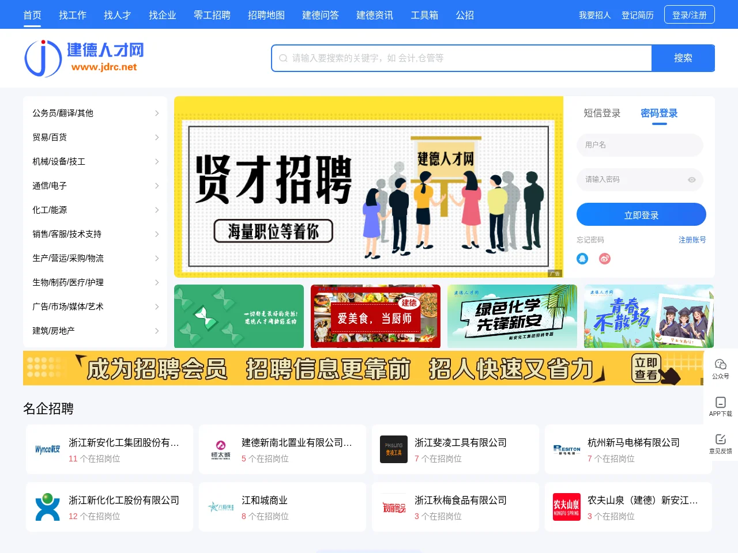This screenshot has width=738, height=553.
Task: Expand the 公务员/翻译/其他 category
Action: (x=95, y=113)
